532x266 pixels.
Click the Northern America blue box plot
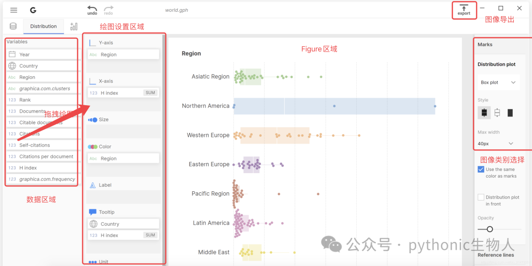pos(334,106)
